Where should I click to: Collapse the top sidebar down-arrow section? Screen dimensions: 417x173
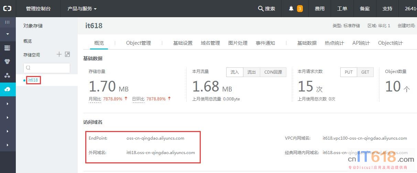point(7,34)
